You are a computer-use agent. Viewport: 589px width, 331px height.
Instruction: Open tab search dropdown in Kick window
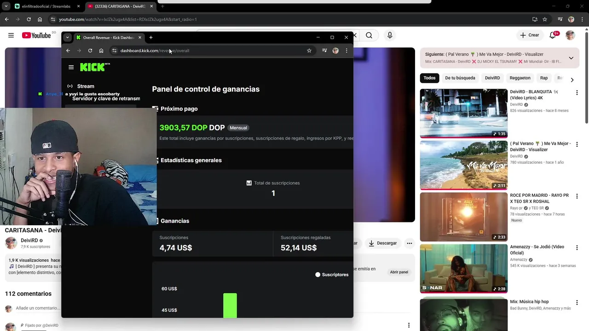[67, 38]
